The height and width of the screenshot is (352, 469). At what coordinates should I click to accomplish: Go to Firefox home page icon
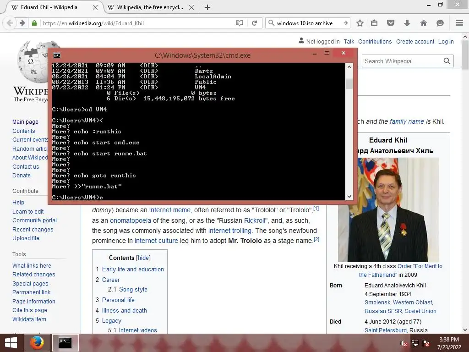click(x=424, y=23)
